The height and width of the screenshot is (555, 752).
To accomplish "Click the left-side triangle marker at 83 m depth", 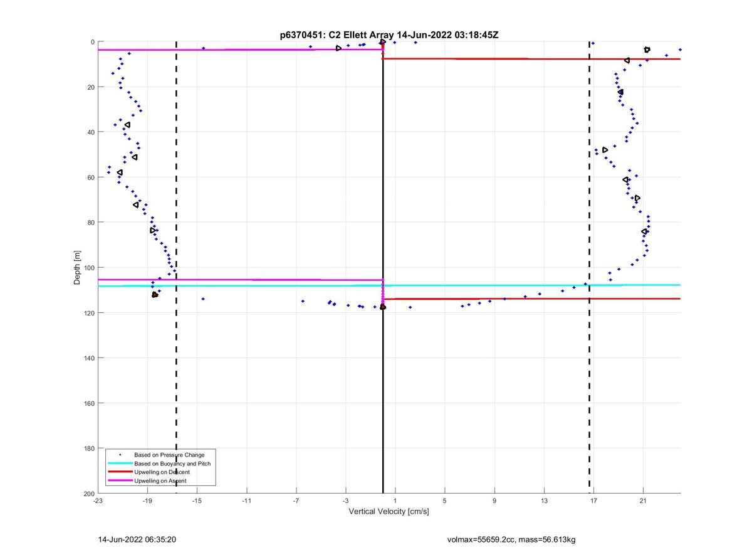I will tap(153, 230).
